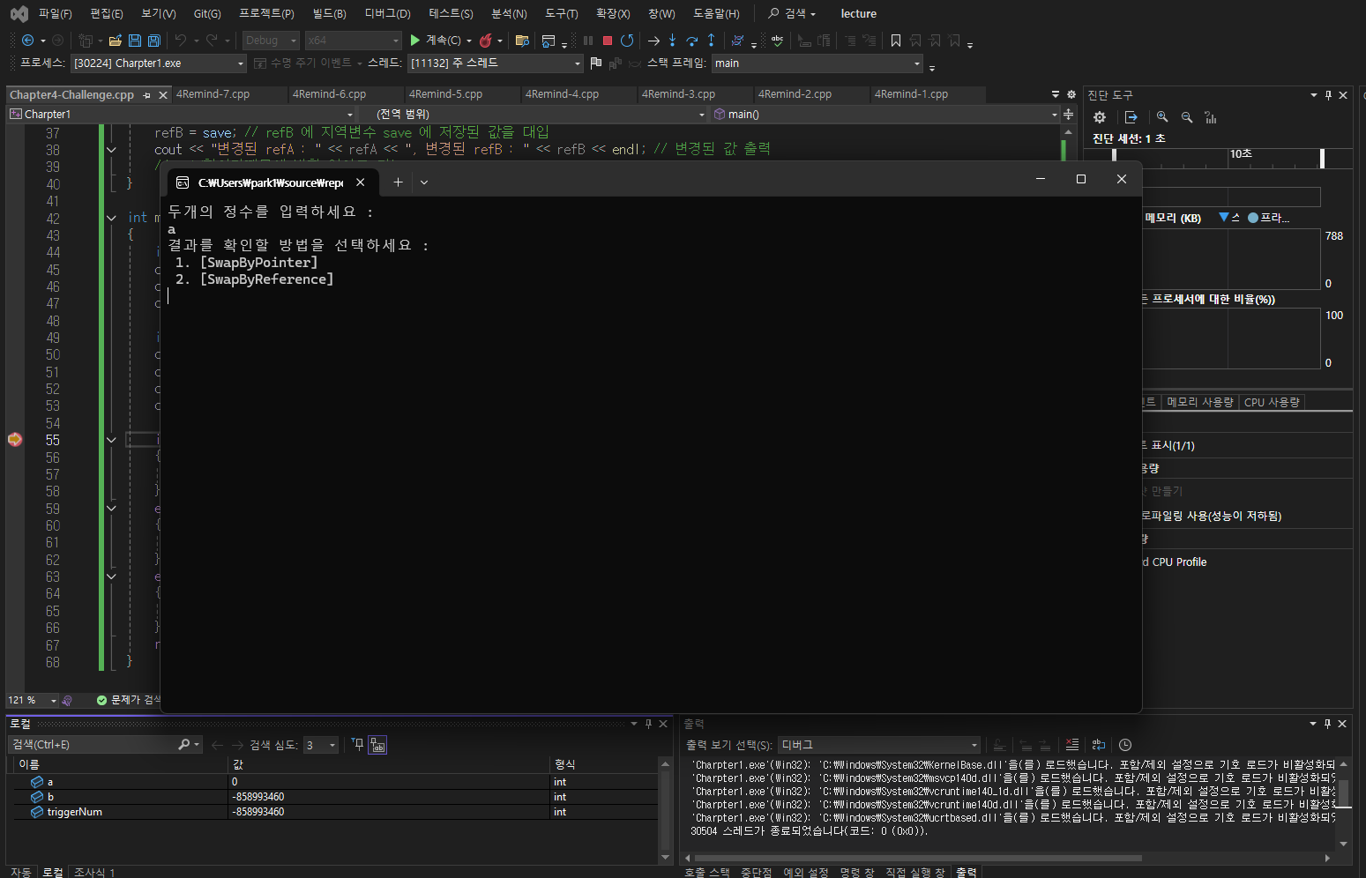The height and width of the screenshot is (878, 1366).
Task: Click the Break All pause icon
Action: 588,41
